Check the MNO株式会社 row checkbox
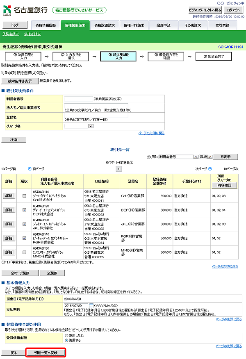The width and height of the screenshot is (246, 359). click(x=24, y=252)
